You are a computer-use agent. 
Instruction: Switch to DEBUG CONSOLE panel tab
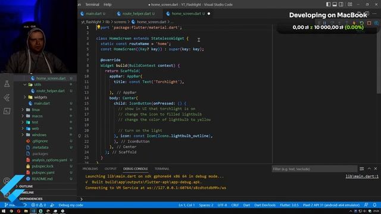click(x=135, y=169)
